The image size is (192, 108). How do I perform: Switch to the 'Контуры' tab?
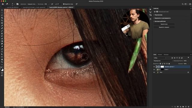[166, 55]
